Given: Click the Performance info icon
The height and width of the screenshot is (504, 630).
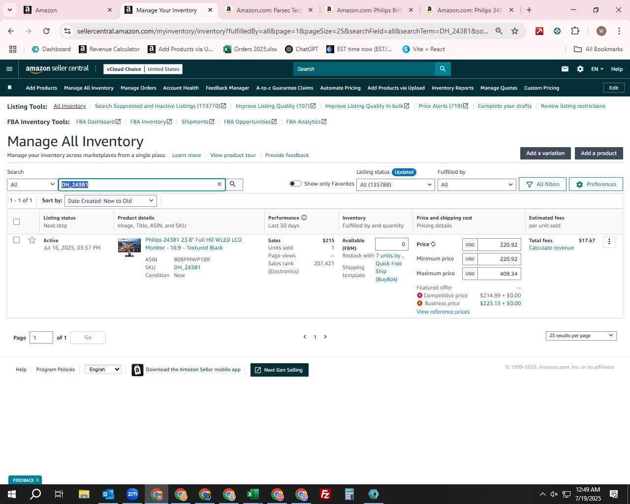Looking at the screenshot, I should (304, 218).
